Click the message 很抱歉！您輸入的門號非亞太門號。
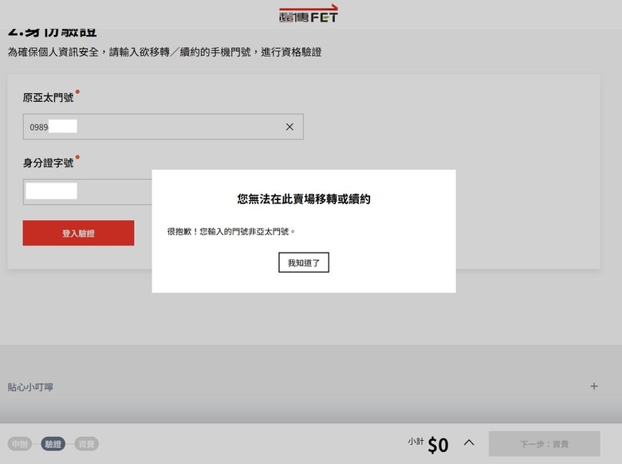Viewport: 622px width, 464px height. click(x=231, y=231)
